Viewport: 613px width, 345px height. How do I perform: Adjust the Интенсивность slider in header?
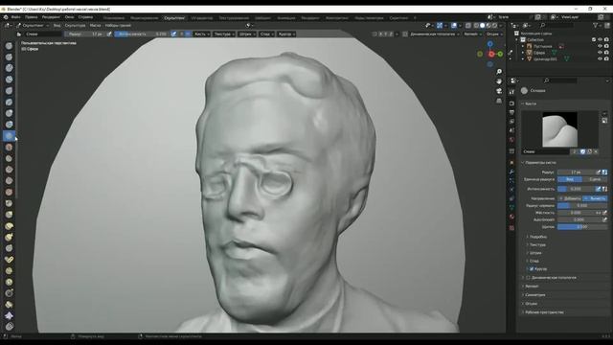pos(143,34)
